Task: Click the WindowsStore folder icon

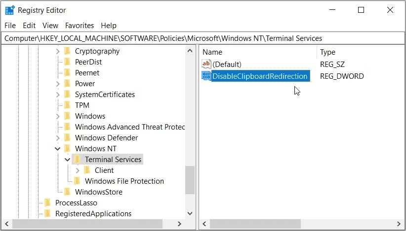Action: tap(67, 192)
